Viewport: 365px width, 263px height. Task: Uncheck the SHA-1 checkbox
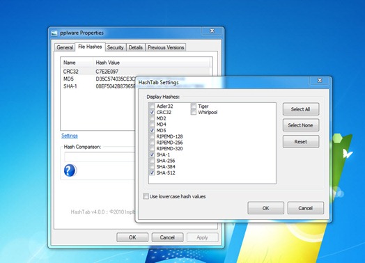click(152, 154)
